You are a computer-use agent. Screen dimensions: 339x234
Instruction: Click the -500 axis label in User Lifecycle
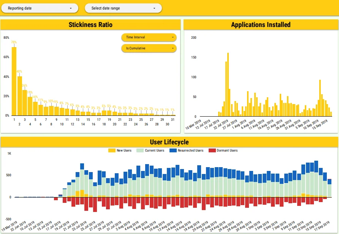tap(8, 219)
